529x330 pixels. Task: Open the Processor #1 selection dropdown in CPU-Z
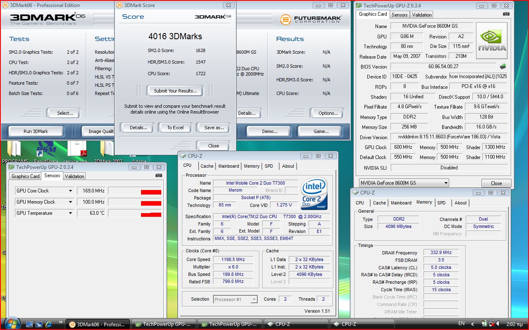254,299
